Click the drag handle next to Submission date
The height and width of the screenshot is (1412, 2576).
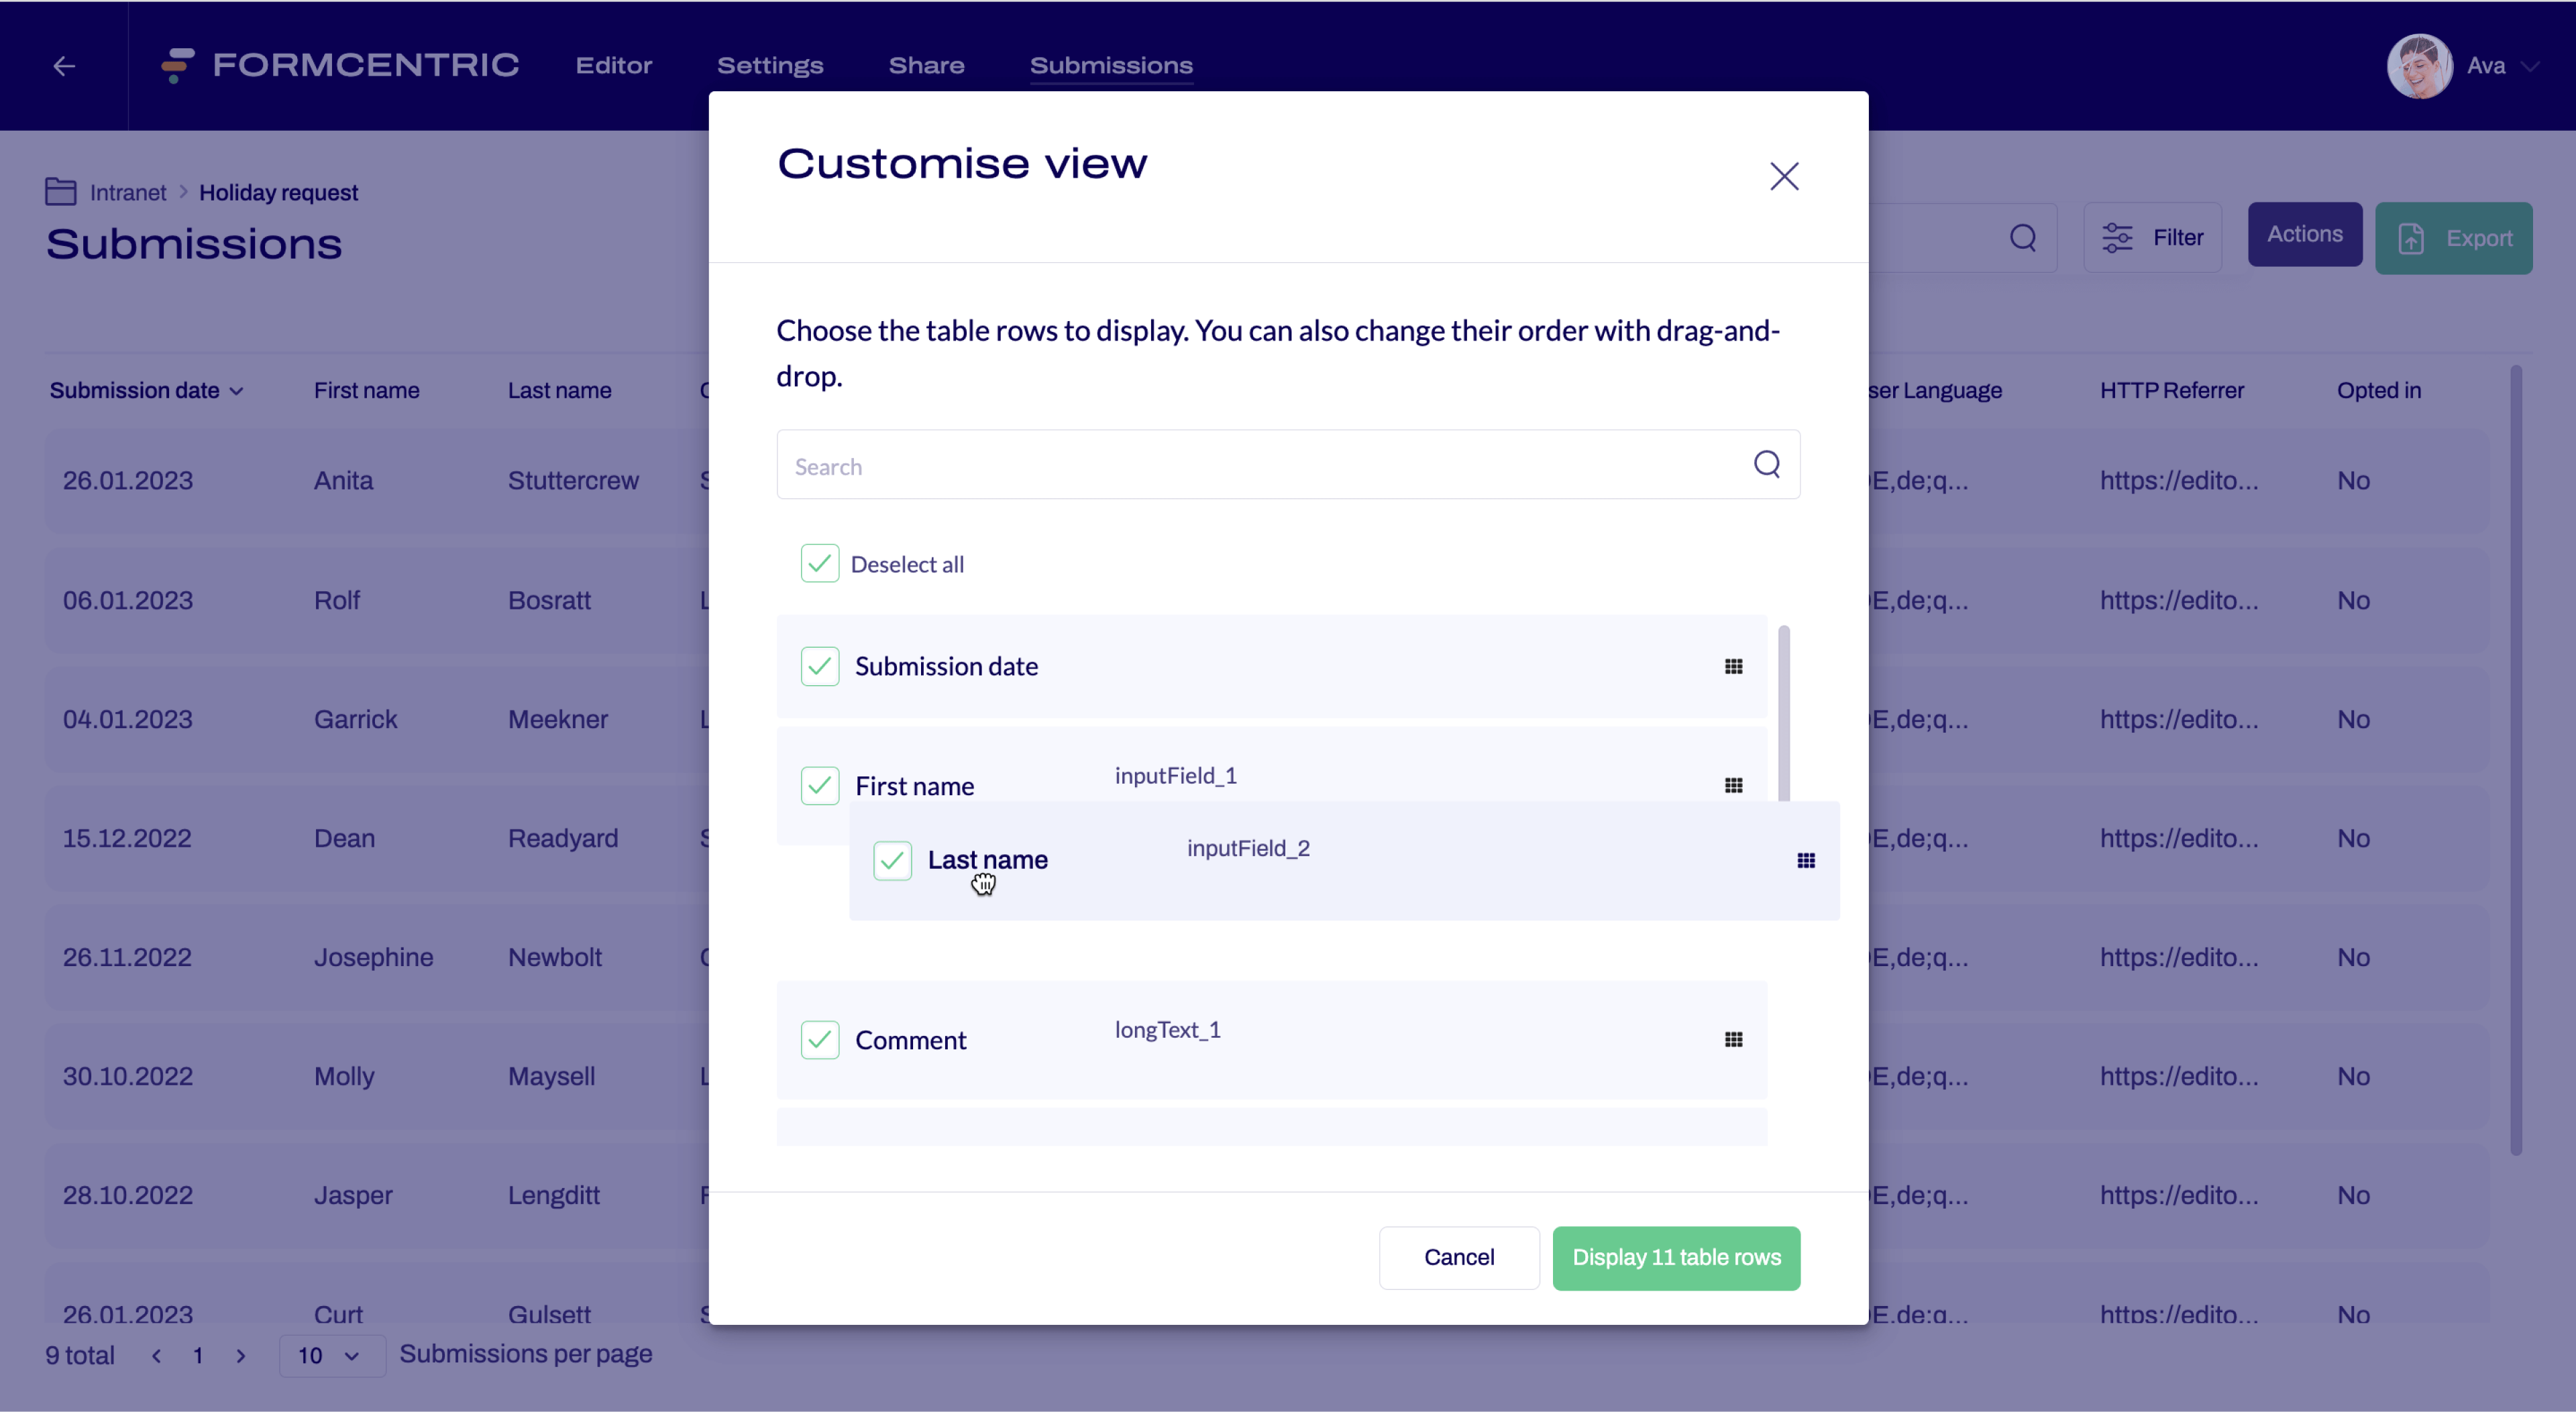(1734, 666)
